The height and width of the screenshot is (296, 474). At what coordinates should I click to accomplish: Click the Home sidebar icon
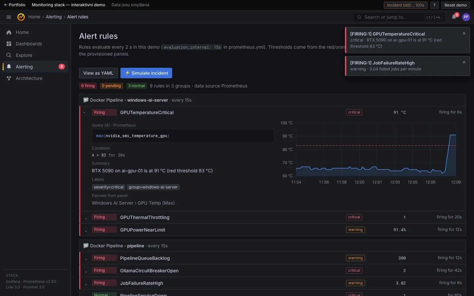pos(9,32)
